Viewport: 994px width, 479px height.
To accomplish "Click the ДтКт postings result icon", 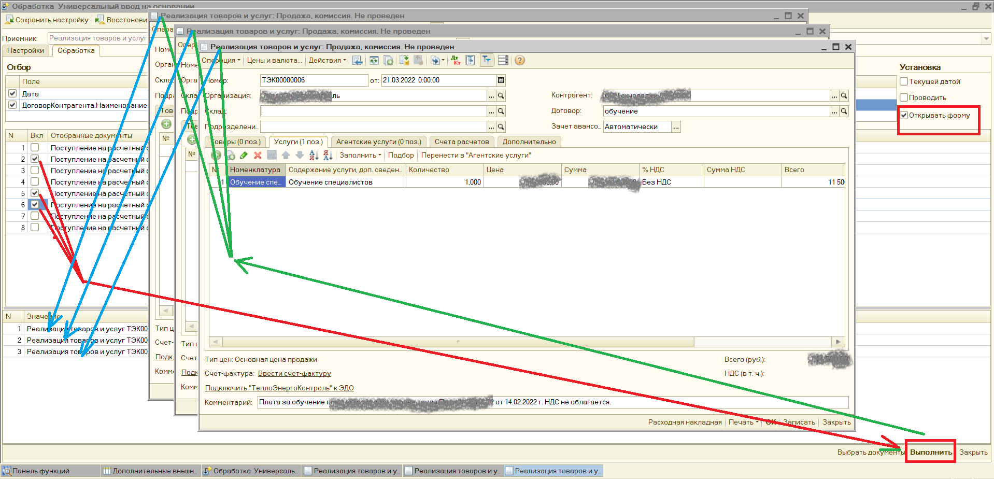I will [456, 61].
